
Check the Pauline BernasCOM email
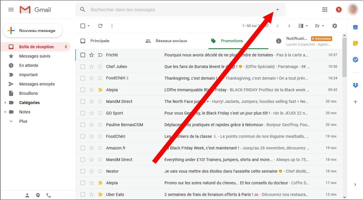click(83, 125)
